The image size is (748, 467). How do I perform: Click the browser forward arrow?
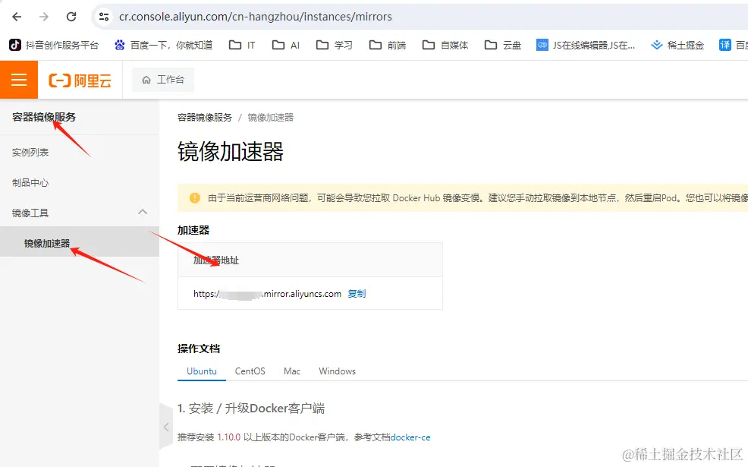click(x=44, y=17)
